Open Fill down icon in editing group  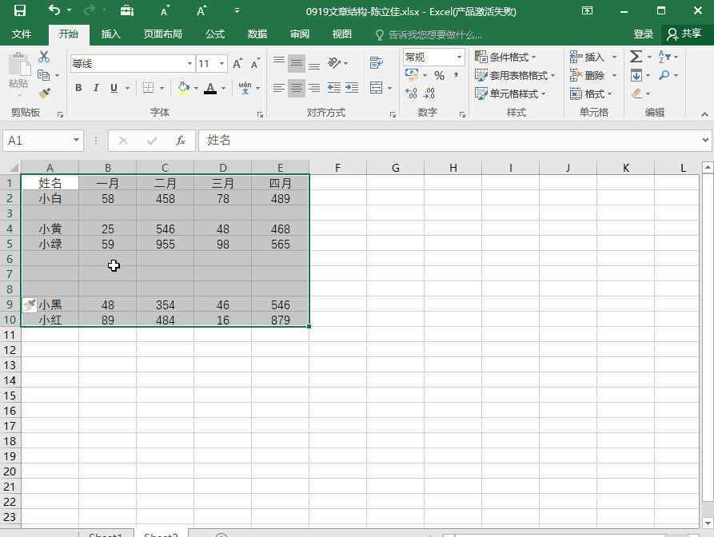[x=636, y=75]
